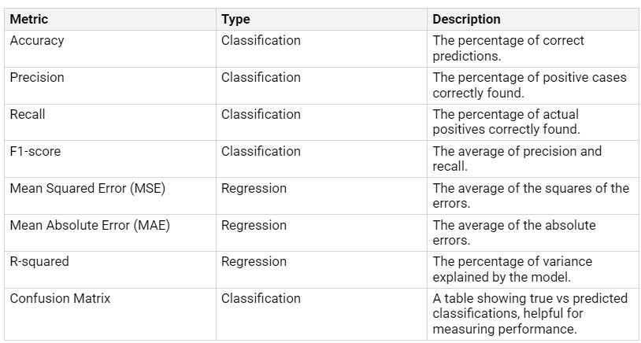
Task: Select the F1-score metric cell
Action: [x=110, y=159]
